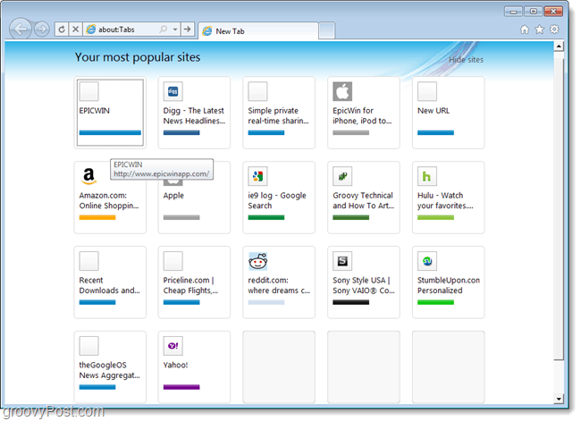Open StumbleUpon.com Personalized title
Image resolution: width=581 pixels, height=421 pixels.
pos(449,285)
